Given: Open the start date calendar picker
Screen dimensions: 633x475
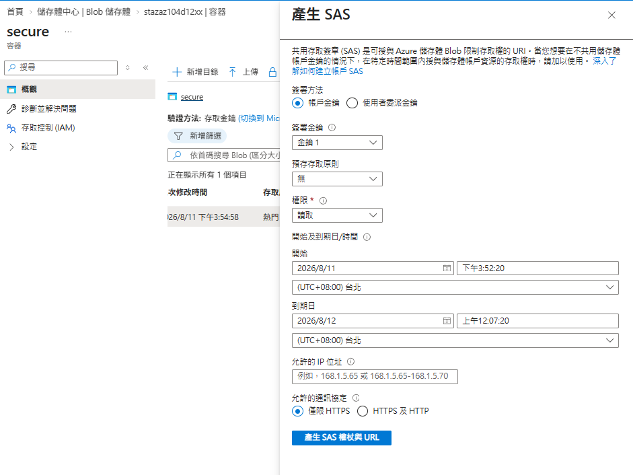Looking at the screenshot, I should coord(447,268).
